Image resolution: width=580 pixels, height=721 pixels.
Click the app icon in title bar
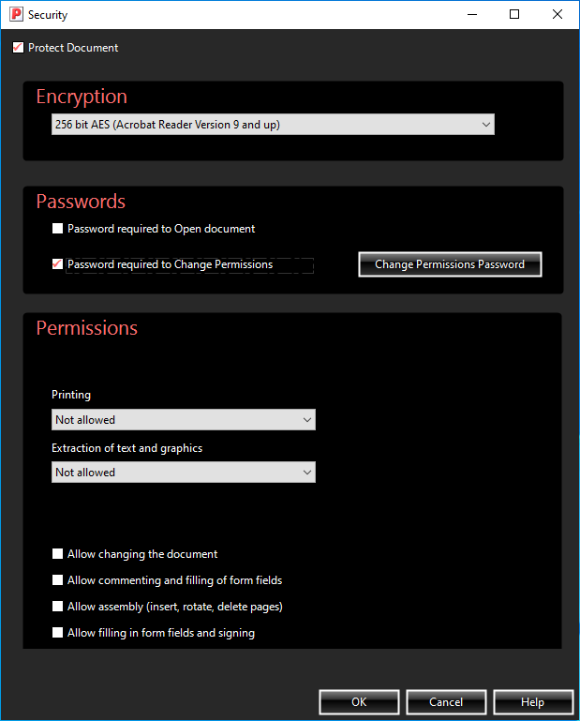click(15, 15)
